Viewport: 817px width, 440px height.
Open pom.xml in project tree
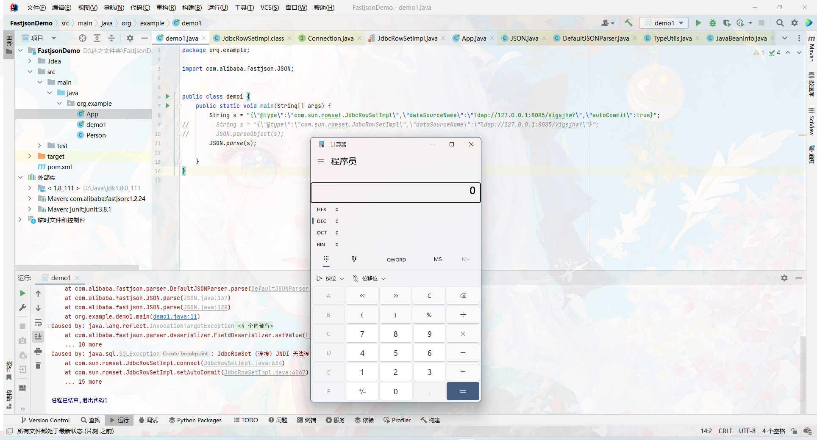(59, 167)
